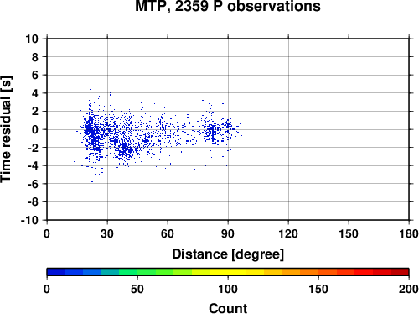419x314 pixels.
Task: Click the y-axis tick label '10'
Action: (32, 39)
